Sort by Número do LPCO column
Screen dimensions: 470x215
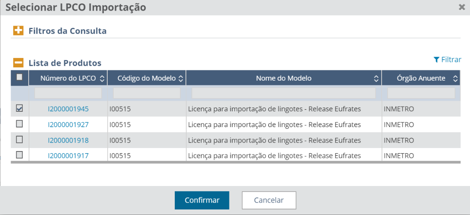[102, 78]
